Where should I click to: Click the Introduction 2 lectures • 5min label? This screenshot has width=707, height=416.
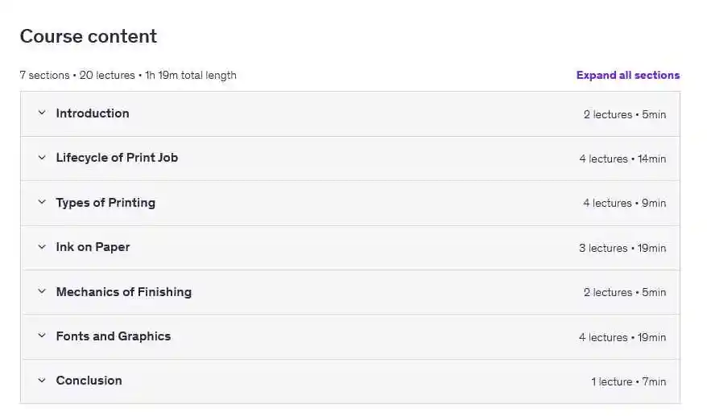[x=624, y=115]
